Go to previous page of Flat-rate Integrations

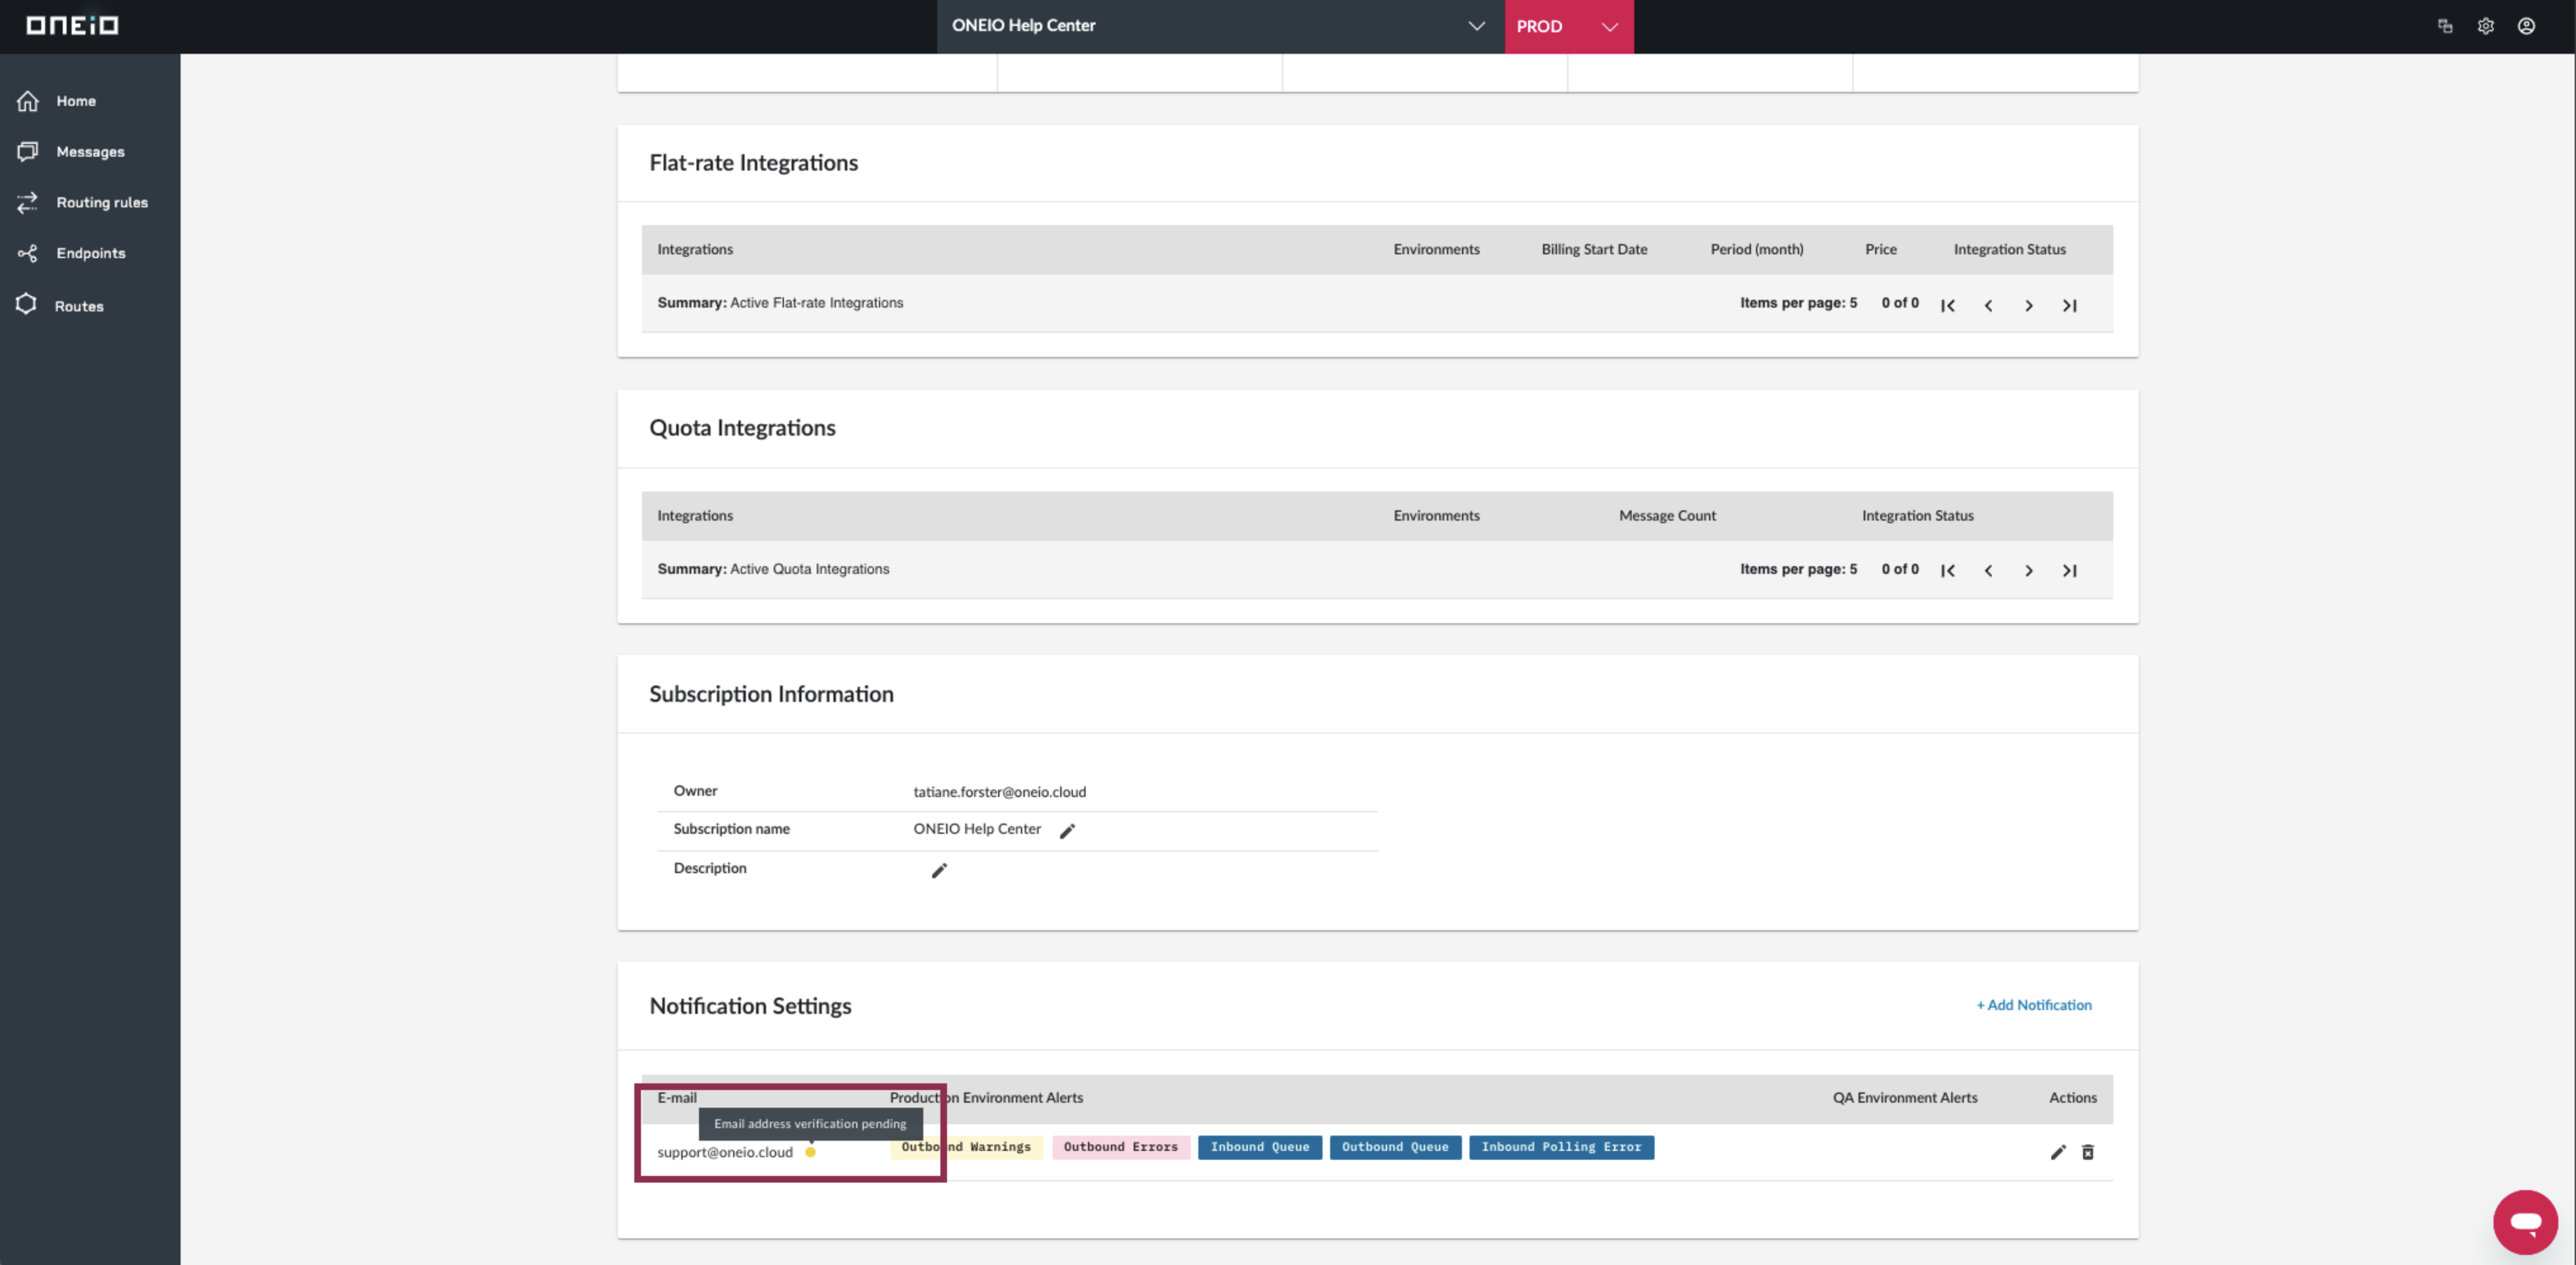click(x=1988, y=305)
